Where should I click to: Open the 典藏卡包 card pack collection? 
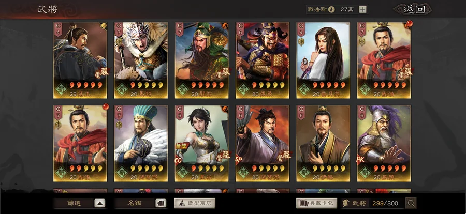[316, 203]
